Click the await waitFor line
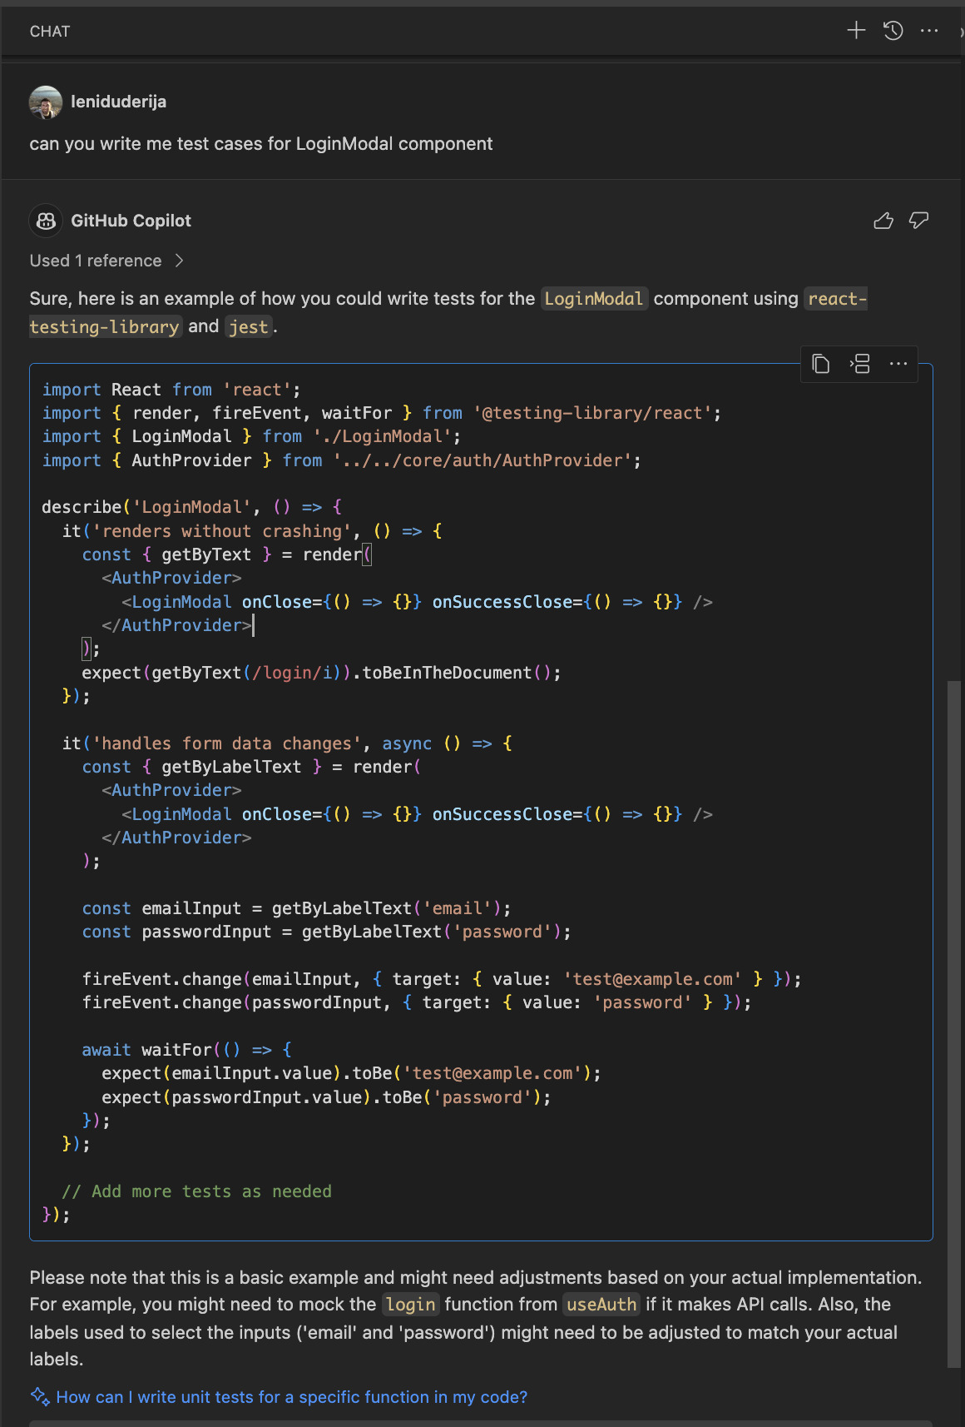The height and width of the screenshot is (1427, 965). pos(187,1050)
